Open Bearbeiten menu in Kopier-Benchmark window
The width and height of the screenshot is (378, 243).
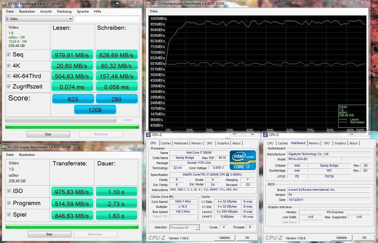(x=27, y=155)
